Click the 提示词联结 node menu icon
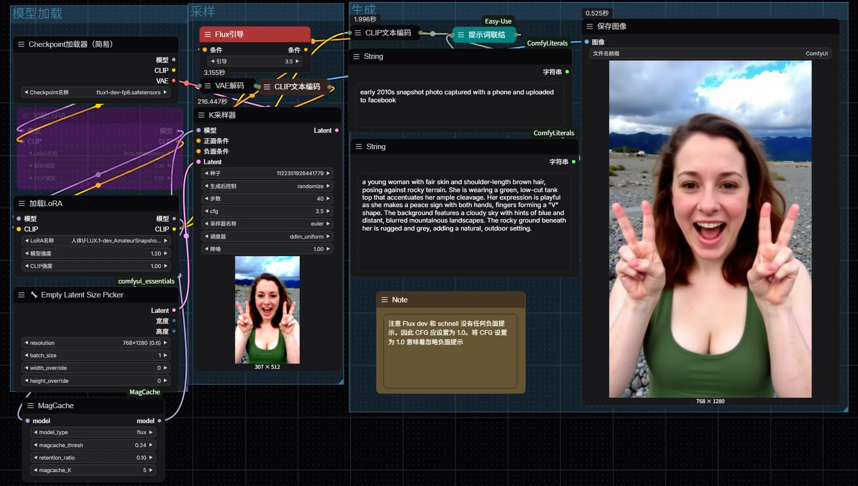Image resolution: width=858 pixels, height=486 pixels. point(461,35)
